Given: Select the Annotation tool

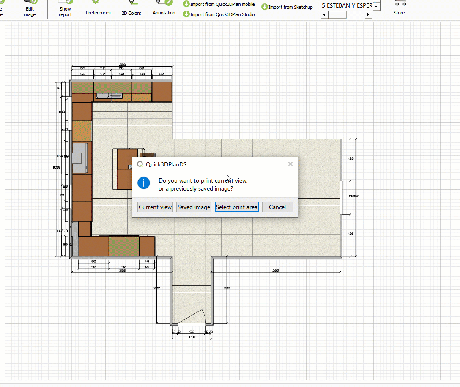Looking at the screenshot, I should click(164, 9).
